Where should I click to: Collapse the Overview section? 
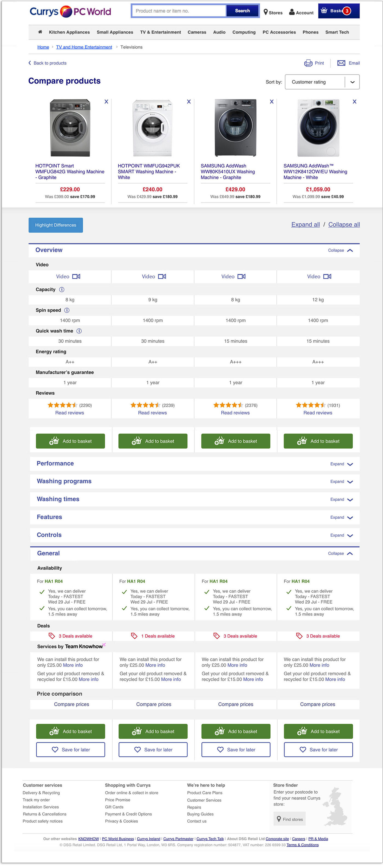pos(340,250)
